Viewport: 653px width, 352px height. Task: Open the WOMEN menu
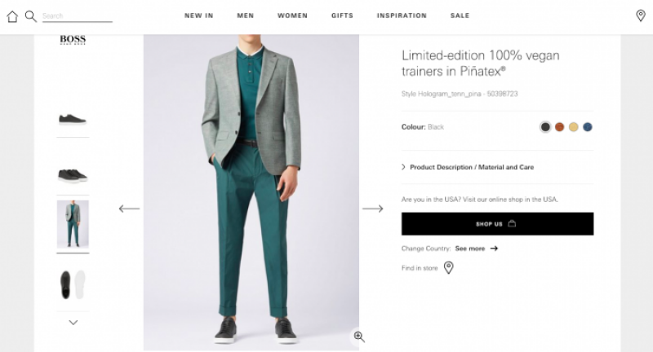tap(292, 15)
